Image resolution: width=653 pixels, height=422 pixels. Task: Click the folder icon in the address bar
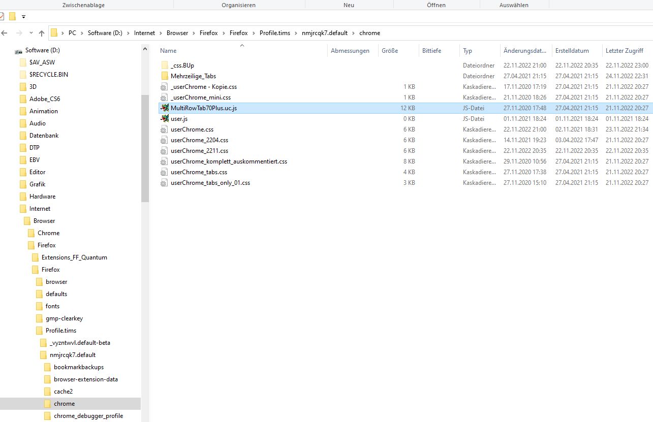click(54, 33)
